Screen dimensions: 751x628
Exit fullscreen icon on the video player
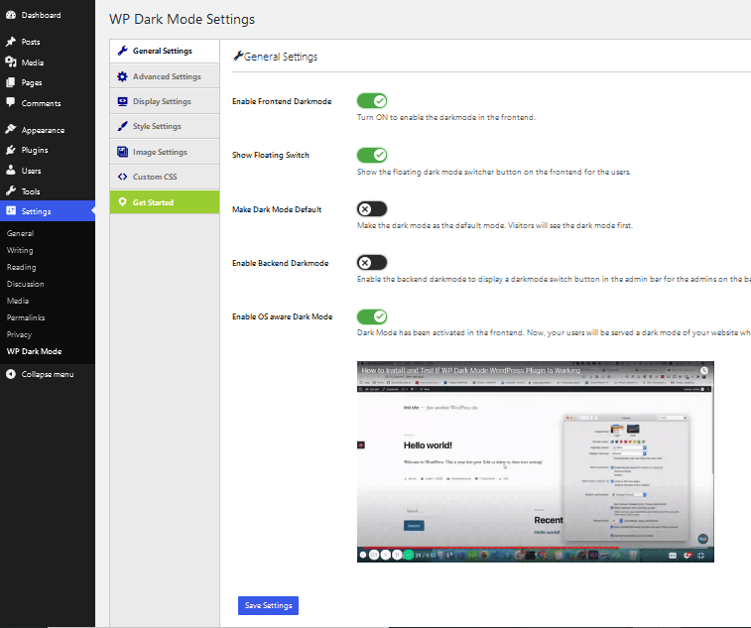[x=700, y=556]
